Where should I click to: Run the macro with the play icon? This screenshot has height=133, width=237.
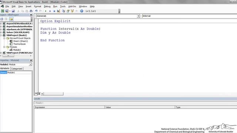pos(46,11)
